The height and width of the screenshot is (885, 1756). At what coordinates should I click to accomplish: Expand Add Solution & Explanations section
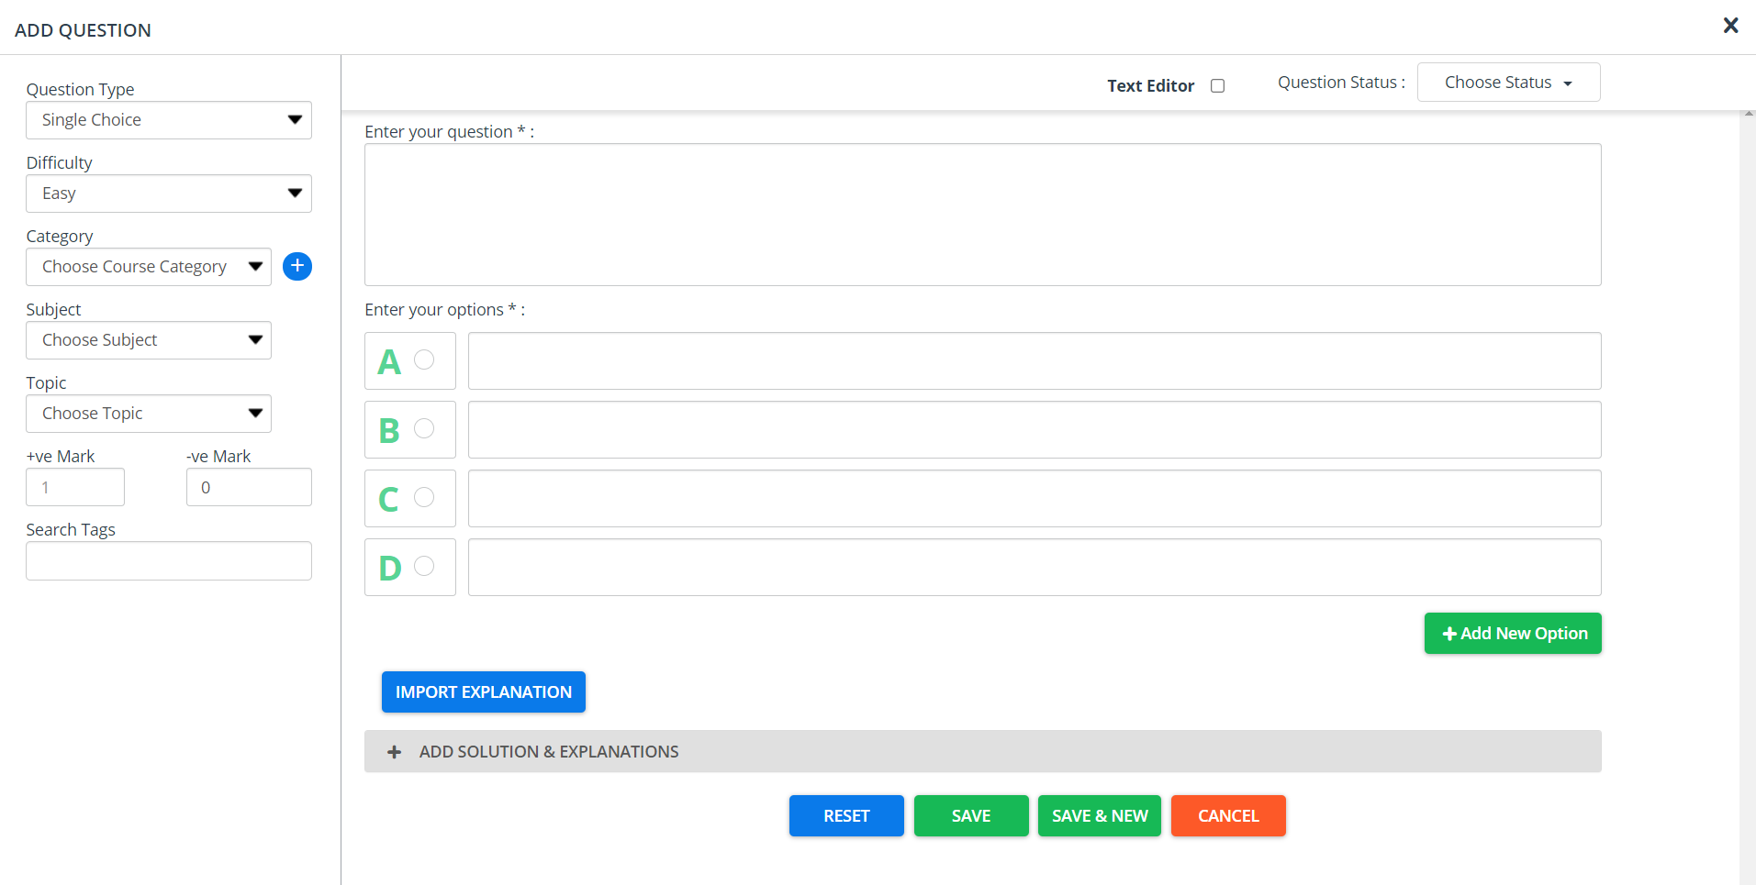coord(983,751)
